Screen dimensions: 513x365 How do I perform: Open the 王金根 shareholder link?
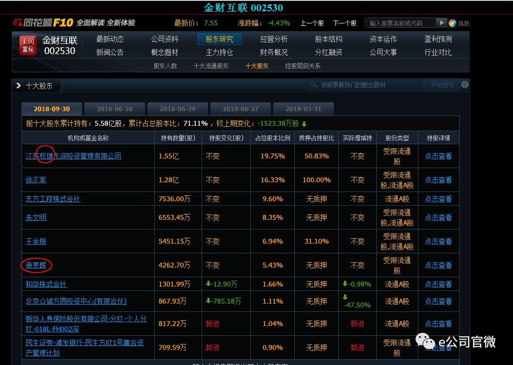coord(36,242)
